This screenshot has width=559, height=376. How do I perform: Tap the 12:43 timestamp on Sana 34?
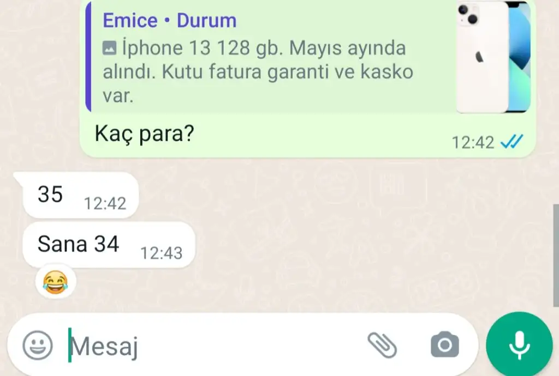162,253
